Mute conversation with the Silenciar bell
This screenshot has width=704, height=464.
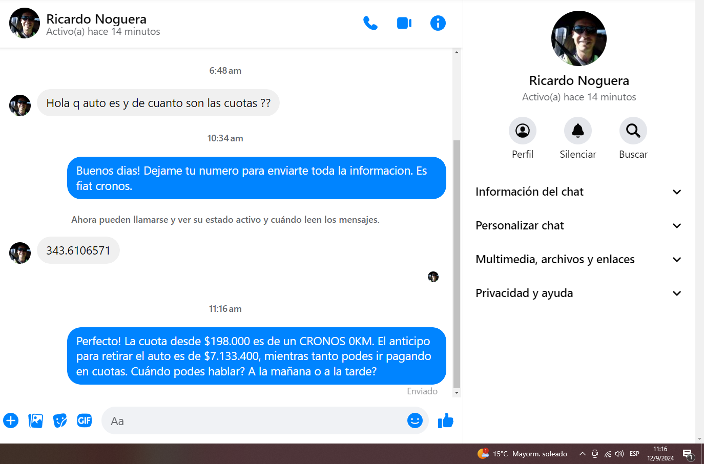tap(577, 131)
